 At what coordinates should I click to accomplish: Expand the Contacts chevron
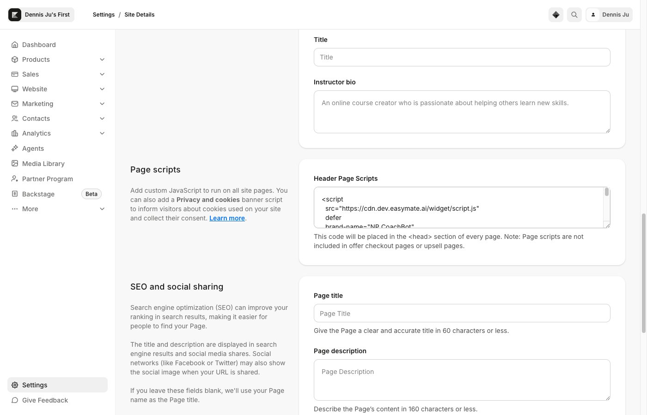(102, 119)
